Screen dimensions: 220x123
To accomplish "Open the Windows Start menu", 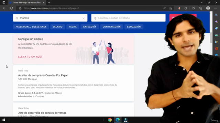I will coord(4,120).
